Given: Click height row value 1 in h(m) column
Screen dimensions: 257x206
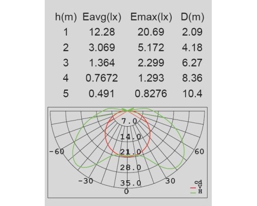Looking at the screenshot, I should [x=66, y=32].
